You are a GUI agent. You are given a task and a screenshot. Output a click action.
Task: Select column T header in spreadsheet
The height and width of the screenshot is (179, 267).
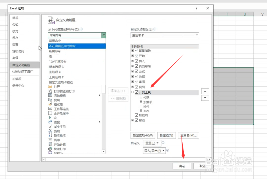pyautogui.click(x=227, y=14)
